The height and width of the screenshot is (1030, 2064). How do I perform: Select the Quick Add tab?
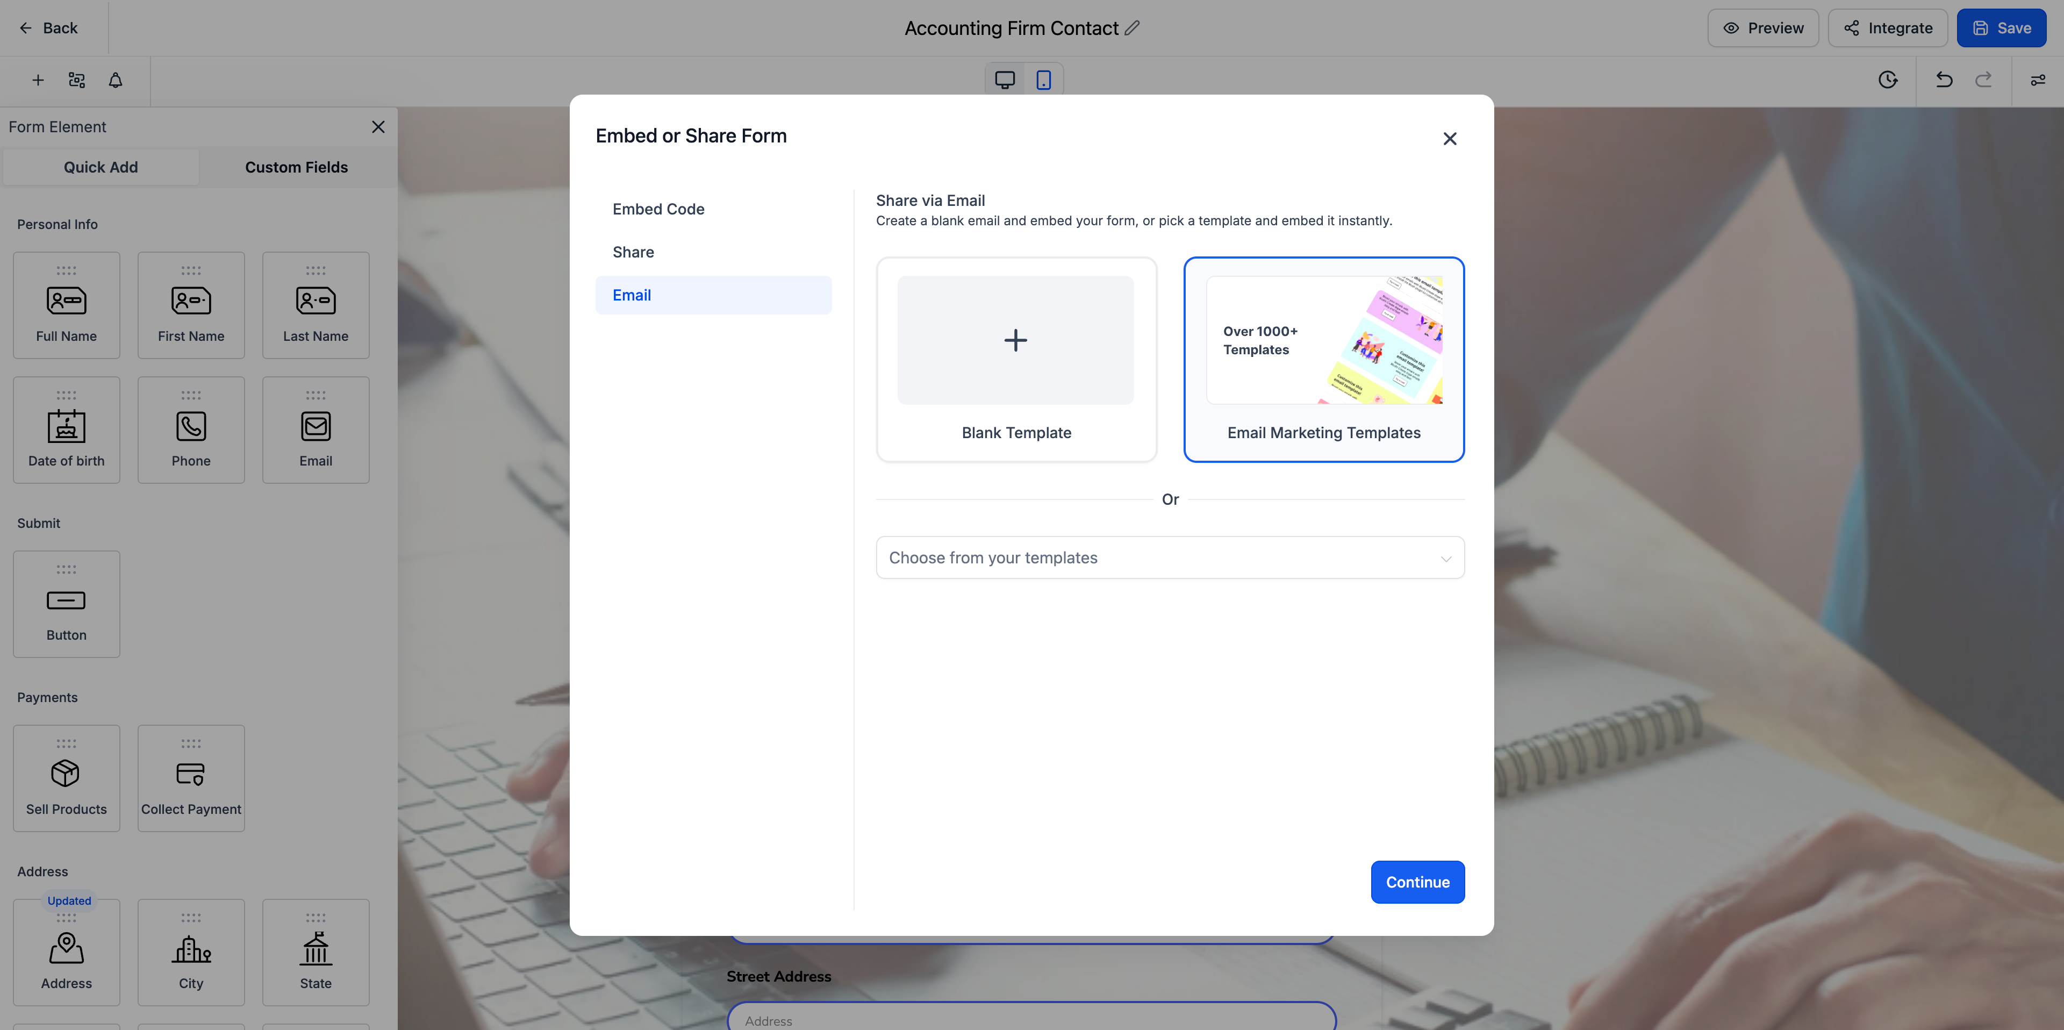click(x=101, y=168)
